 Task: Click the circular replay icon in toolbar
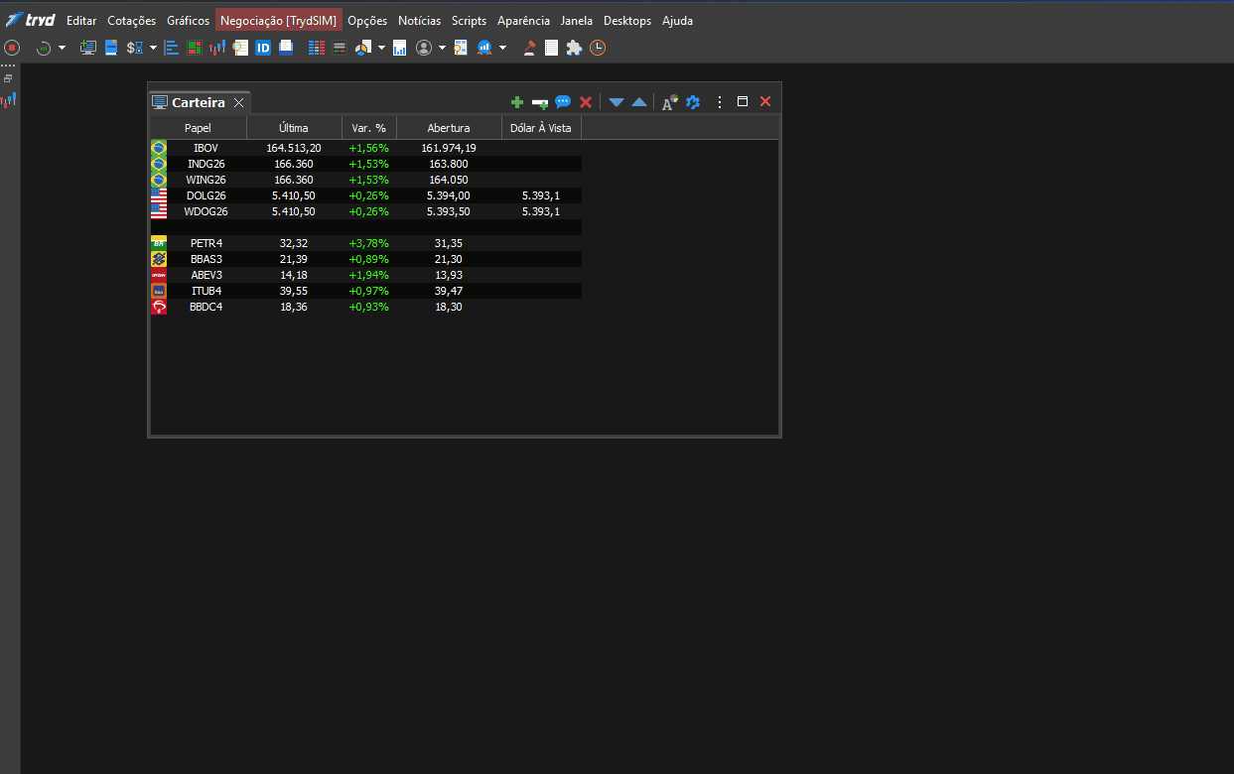coord(44,48)
